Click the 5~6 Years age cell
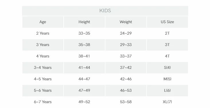 (x=43, y=91)
